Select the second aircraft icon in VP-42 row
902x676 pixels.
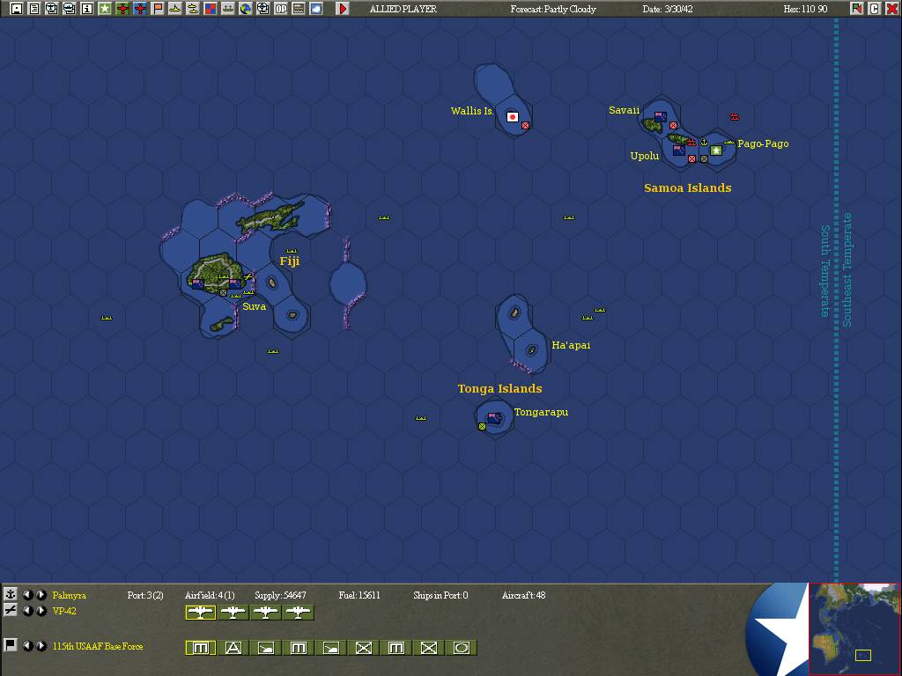pos(233,613)
